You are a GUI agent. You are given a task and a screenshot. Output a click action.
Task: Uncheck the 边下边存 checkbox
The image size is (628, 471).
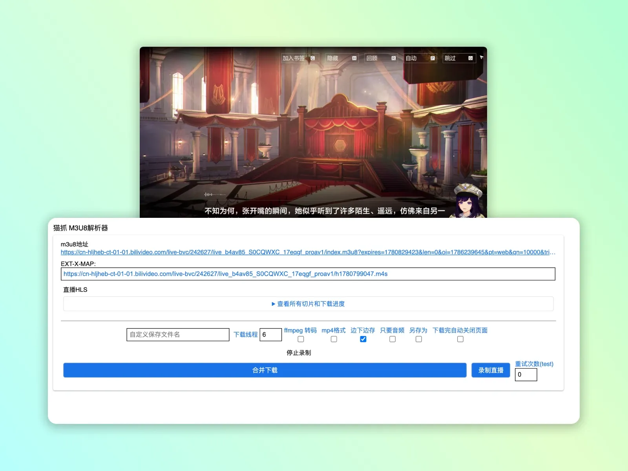coord(363,339)
